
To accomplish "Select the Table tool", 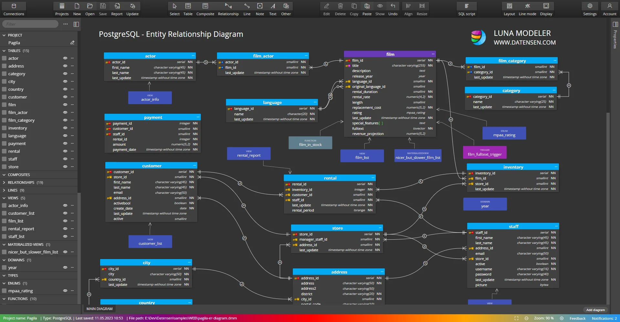I will (x=188, y=8).
